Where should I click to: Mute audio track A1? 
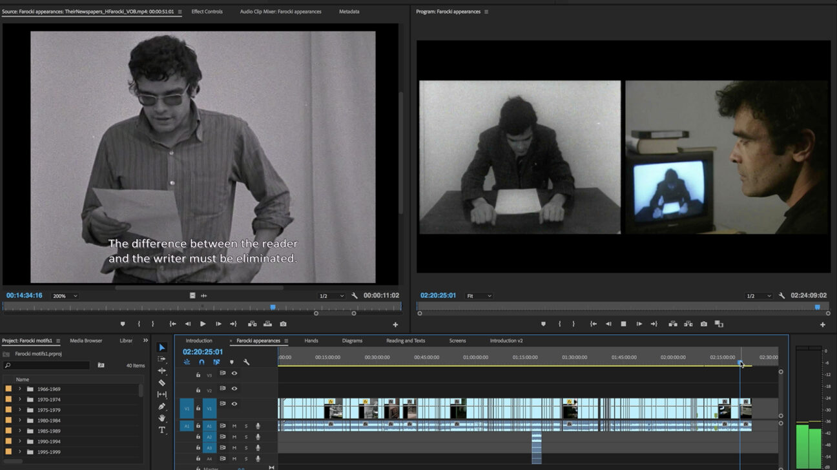(234, 426)
